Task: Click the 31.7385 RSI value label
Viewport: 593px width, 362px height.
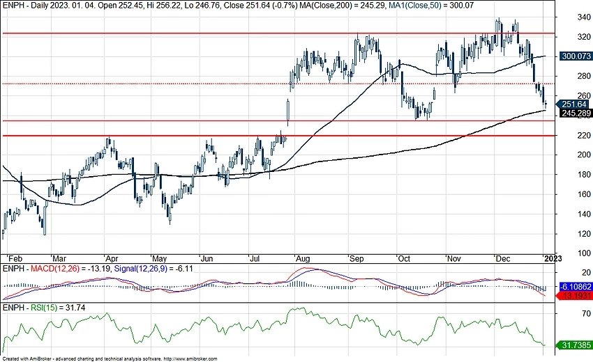Action: pos(575,345)
